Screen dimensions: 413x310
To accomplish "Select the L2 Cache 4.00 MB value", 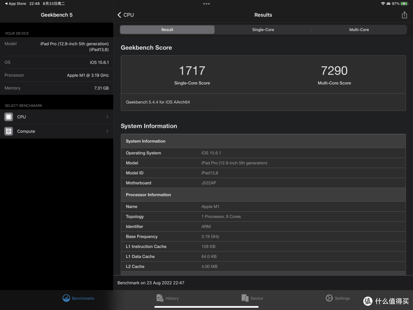I will pos(210,266).
